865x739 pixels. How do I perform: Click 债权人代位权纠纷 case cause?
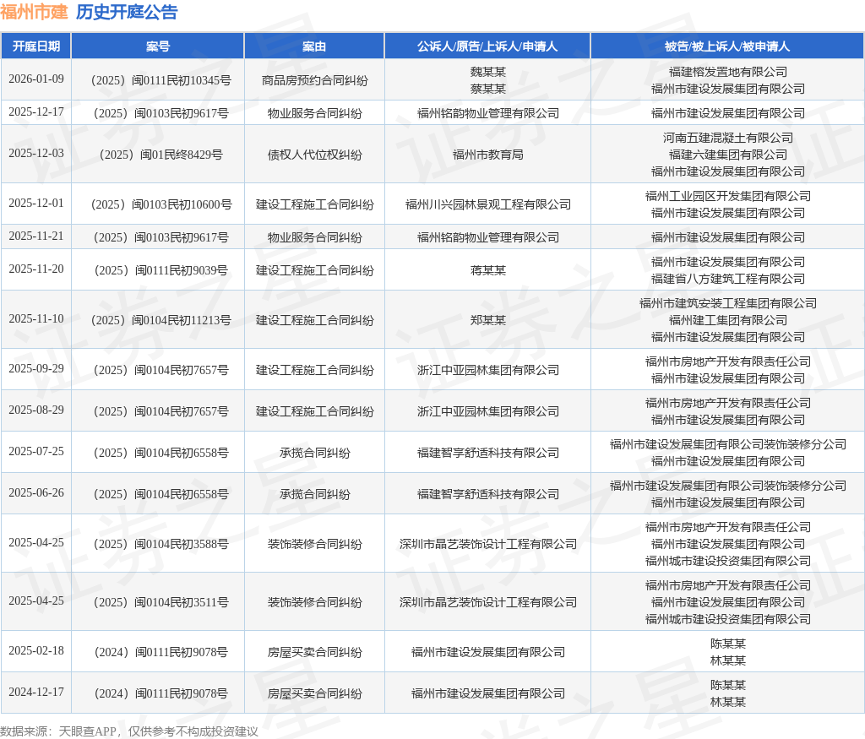tap(314, 155)
